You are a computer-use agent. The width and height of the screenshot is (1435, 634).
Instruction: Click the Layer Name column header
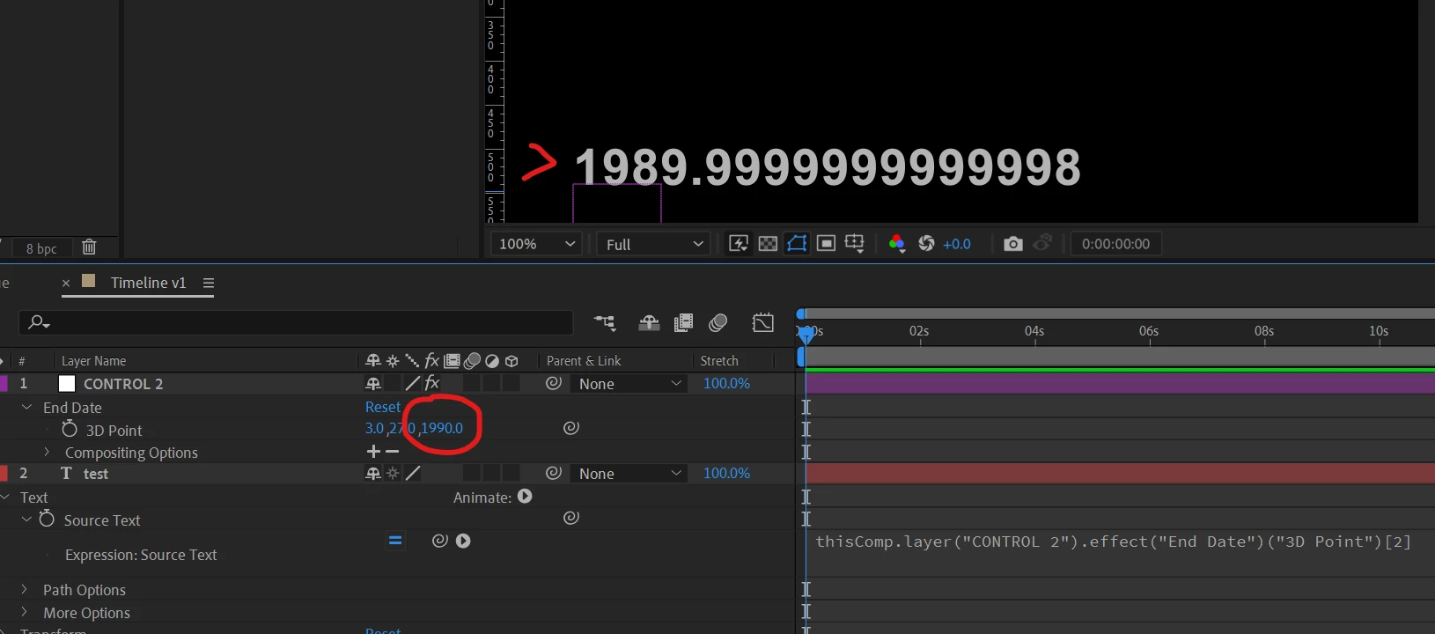93,361
